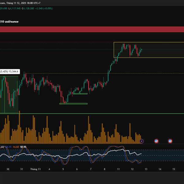This screenshot has height=184, width=184.
Task: Click the low value "L4,117.945"
Action: point(14,9)
